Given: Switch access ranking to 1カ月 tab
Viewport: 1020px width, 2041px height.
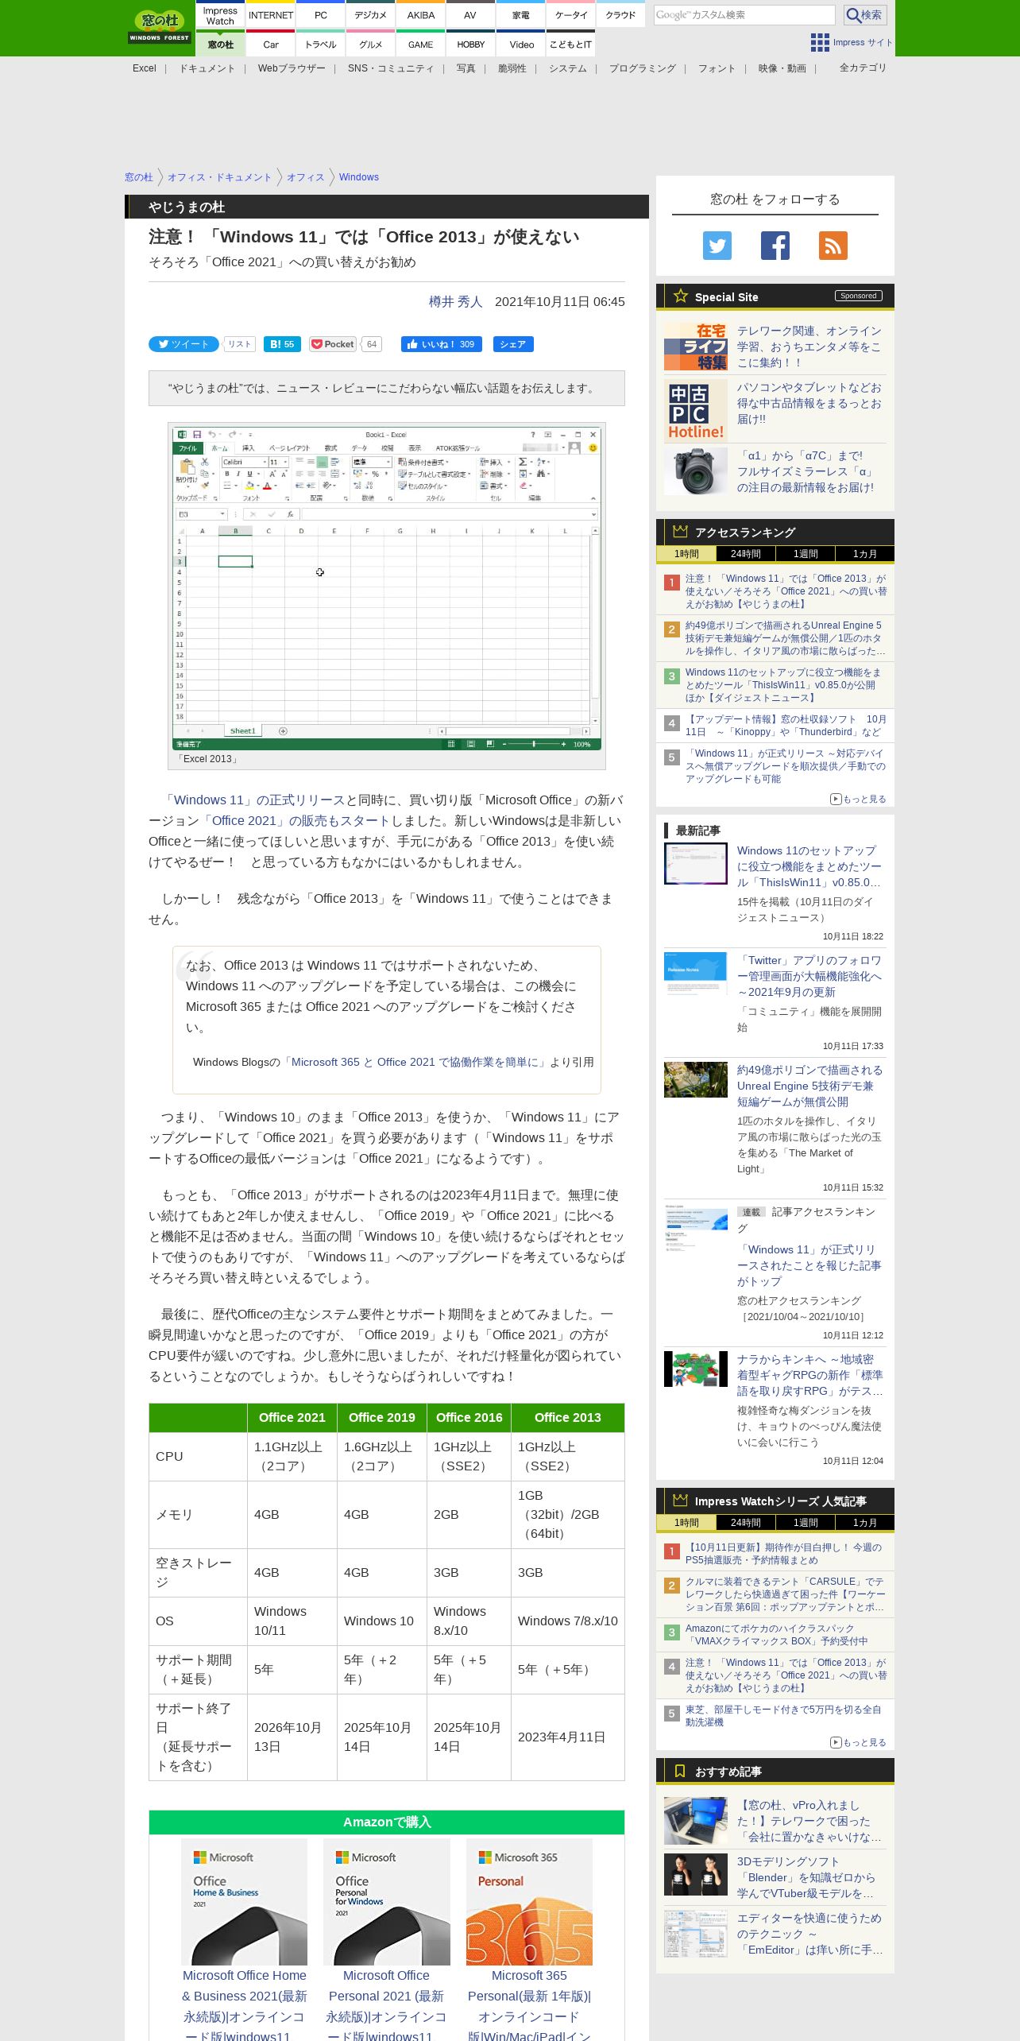Looking at the screenshot, I should (865, 554).
